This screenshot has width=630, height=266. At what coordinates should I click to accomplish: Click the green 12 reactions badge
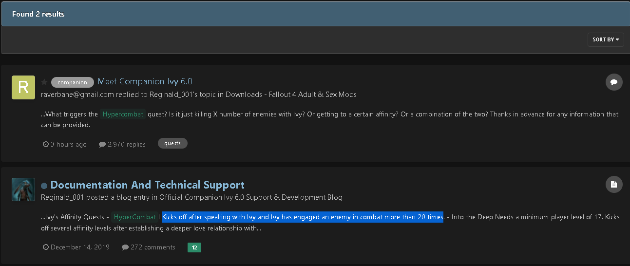(x=194, y=247)
